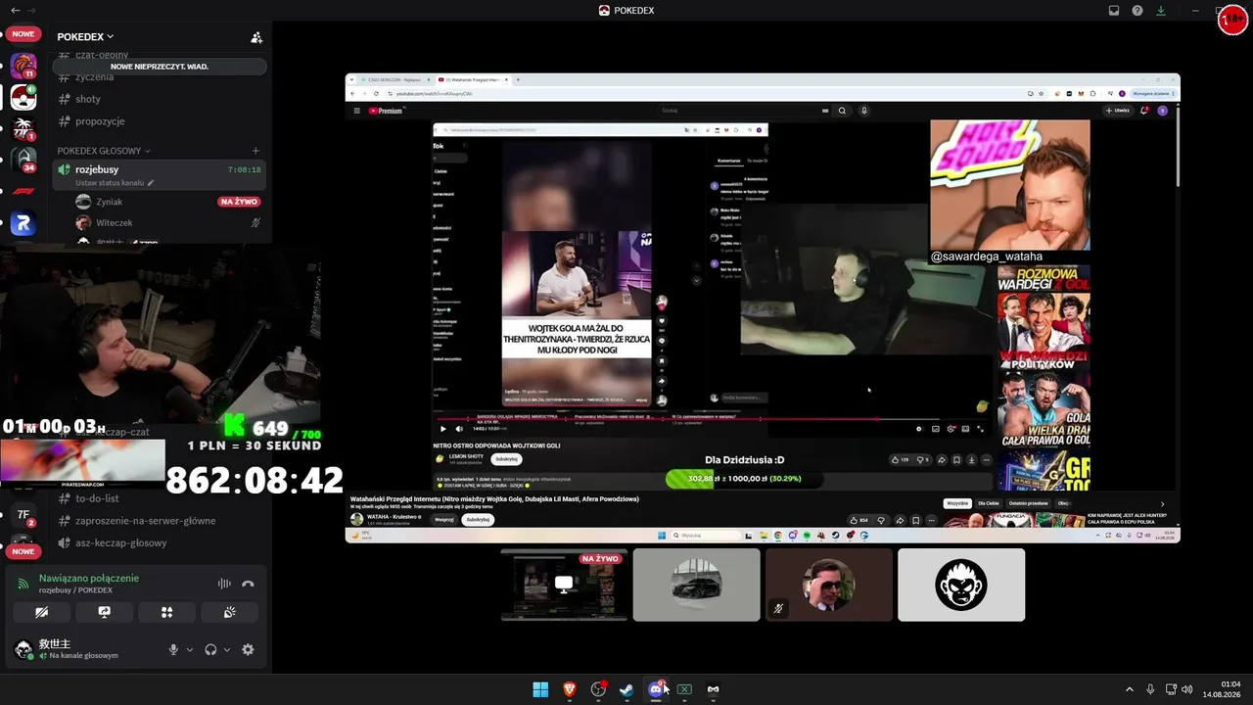Click the top NOWE server list pill
Image resolution: width=1253 pixels, height=705 pixels.
(x=23, y=34)
